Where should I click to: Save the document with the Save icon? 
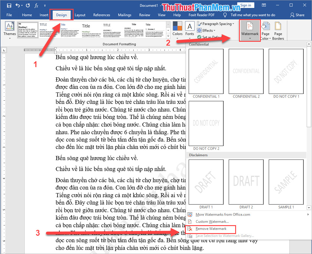9,5
